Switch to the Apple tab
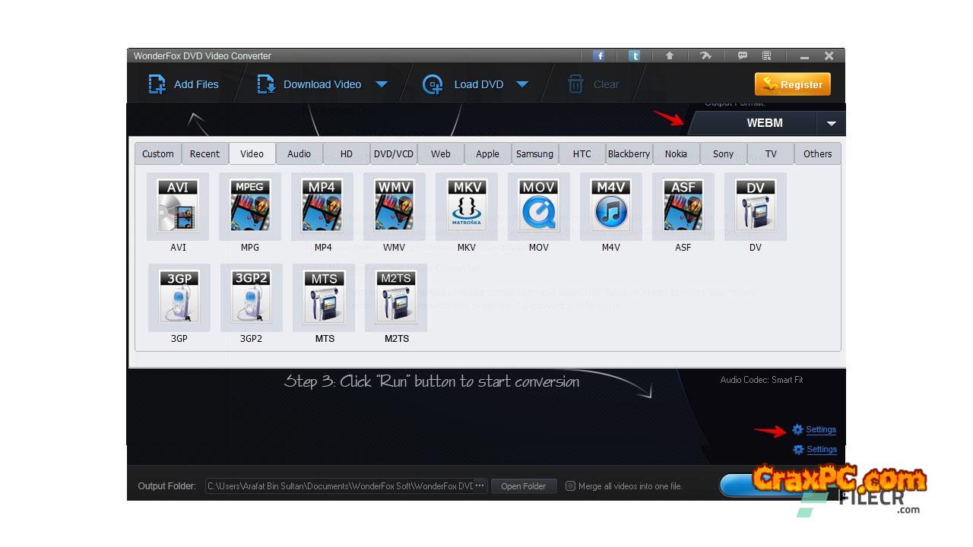The height and width of the screenshot is (547, 973). pos(487,153)
